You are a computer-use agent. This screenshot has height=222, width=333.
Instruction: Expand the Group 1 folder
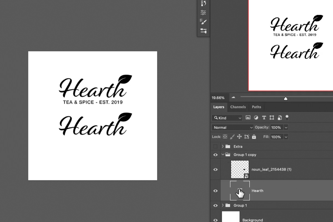click(222, 205)
